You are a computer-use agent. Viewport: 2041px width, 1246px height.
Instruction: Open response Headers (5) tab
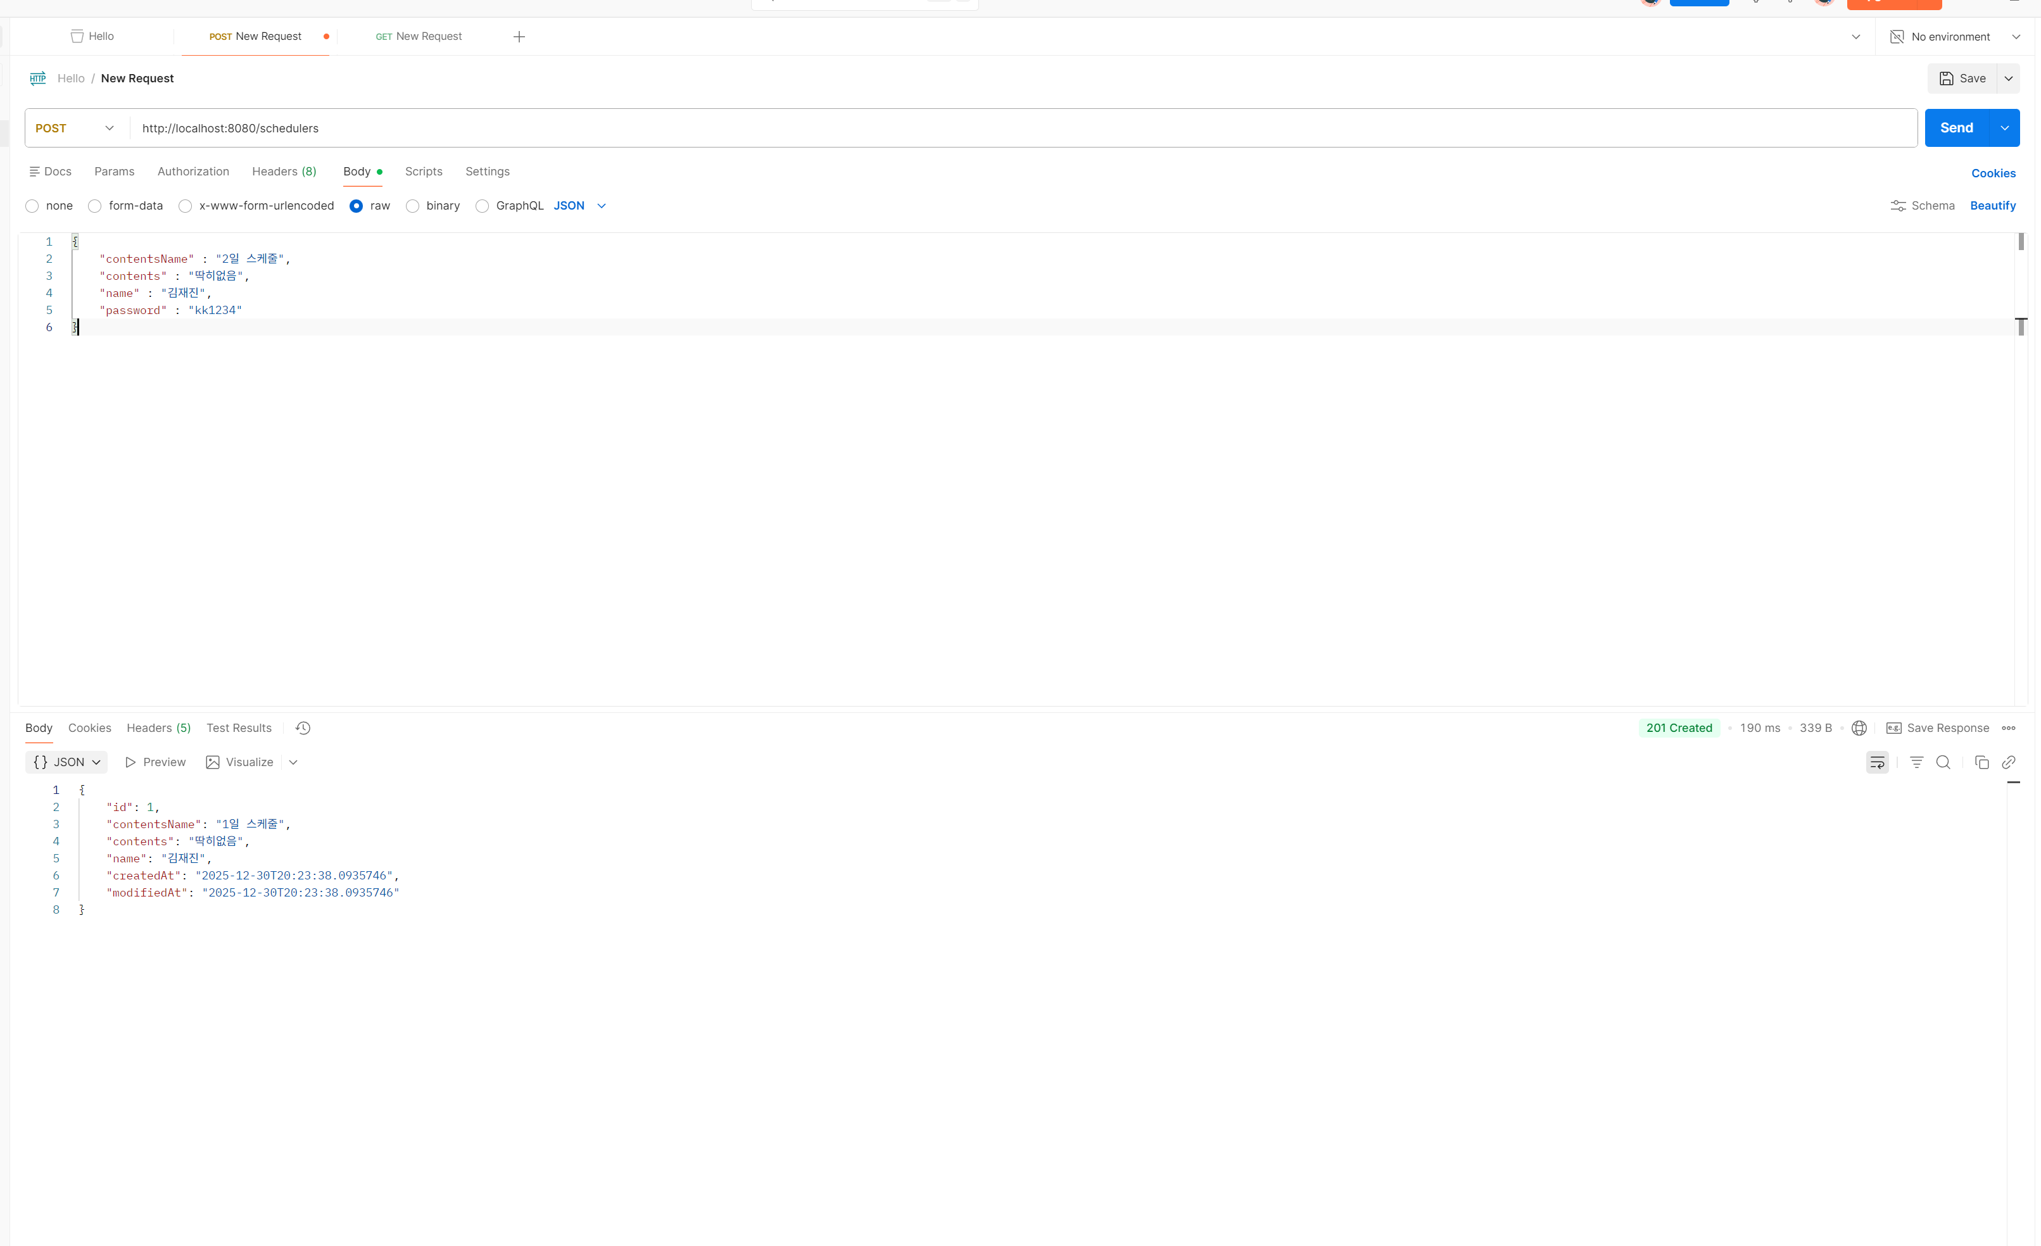point(158,727)
